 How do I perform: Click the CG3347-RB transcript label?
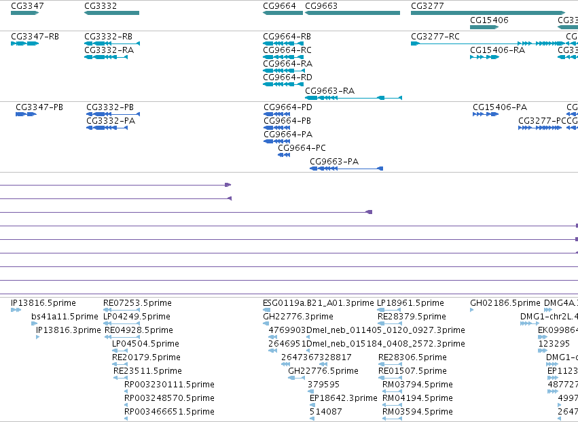click(x=35, y=37)
